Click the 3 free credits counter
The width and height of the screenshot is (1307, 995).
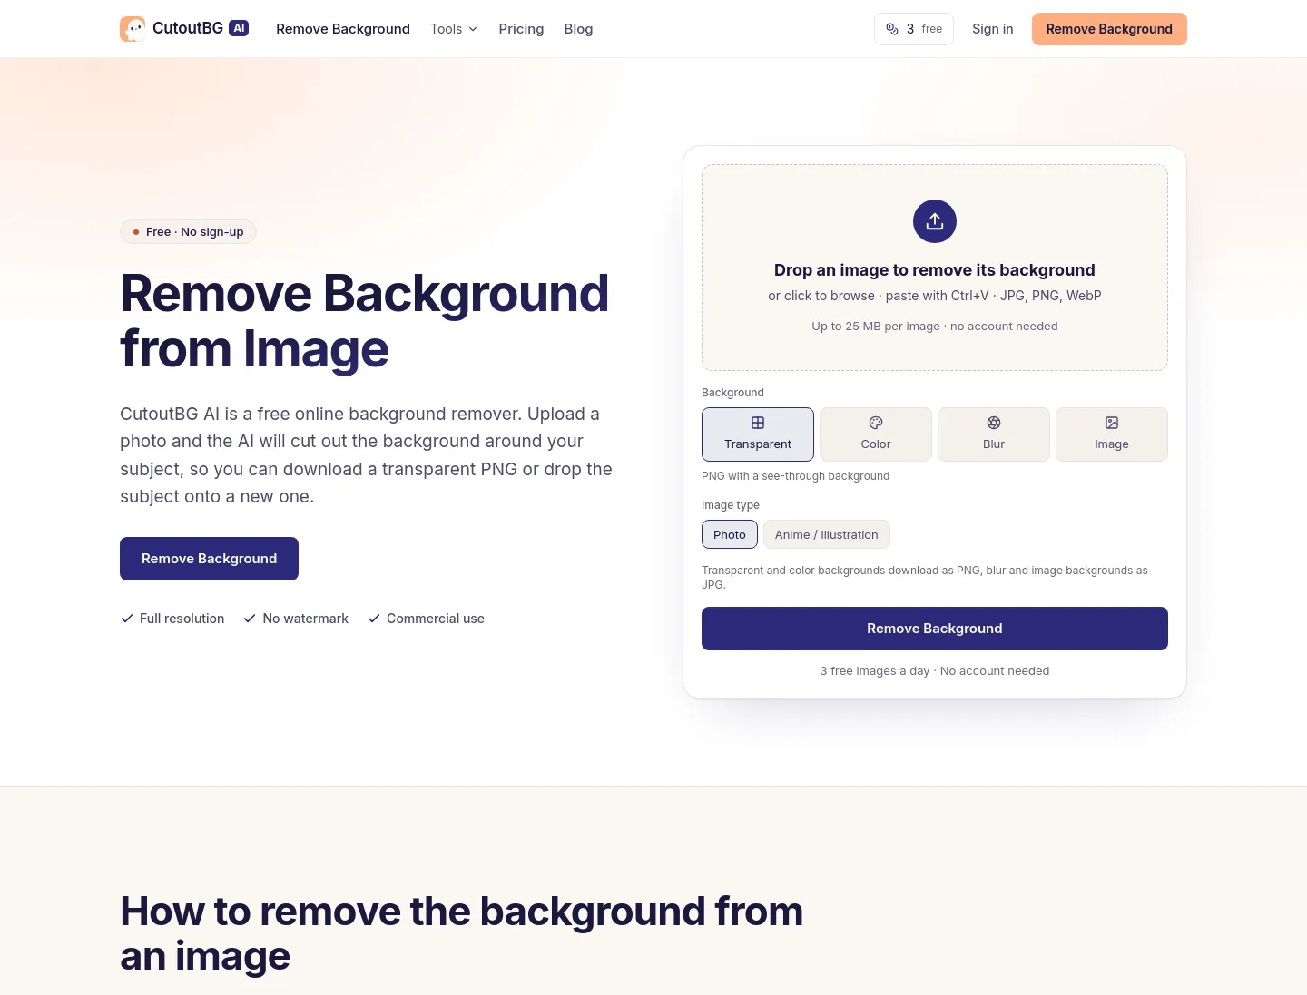tap(914, 29)
